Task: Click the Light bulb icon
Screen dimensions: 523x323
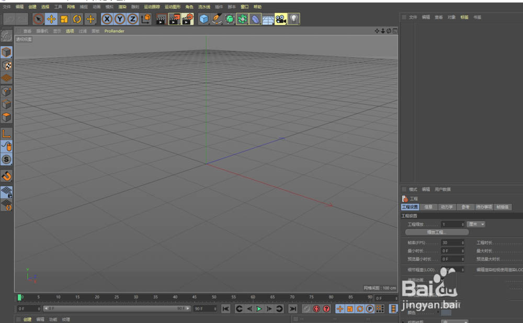Action: point(294,19)
